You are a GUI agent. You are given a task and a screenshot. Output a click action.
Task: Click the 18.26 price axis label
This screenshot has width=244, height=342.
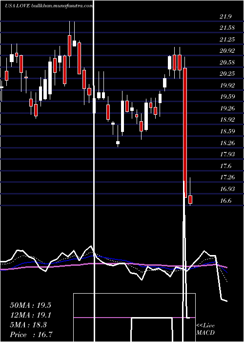click(x=227, y=143)
